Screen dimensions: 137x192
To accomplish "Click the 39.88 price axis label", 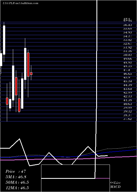I will [x=127, y=108].
